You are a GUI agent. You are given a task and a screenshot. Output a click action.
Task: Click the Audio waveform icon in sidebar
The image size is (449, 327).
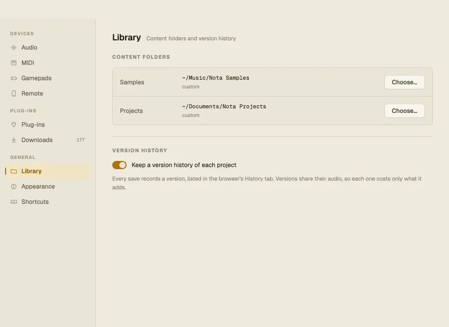(x=14, y=48)
